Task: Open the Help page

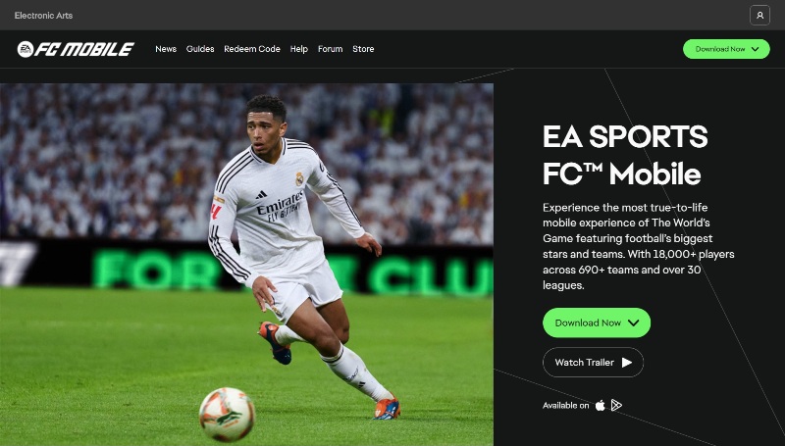Action: (x=299, y=49)
